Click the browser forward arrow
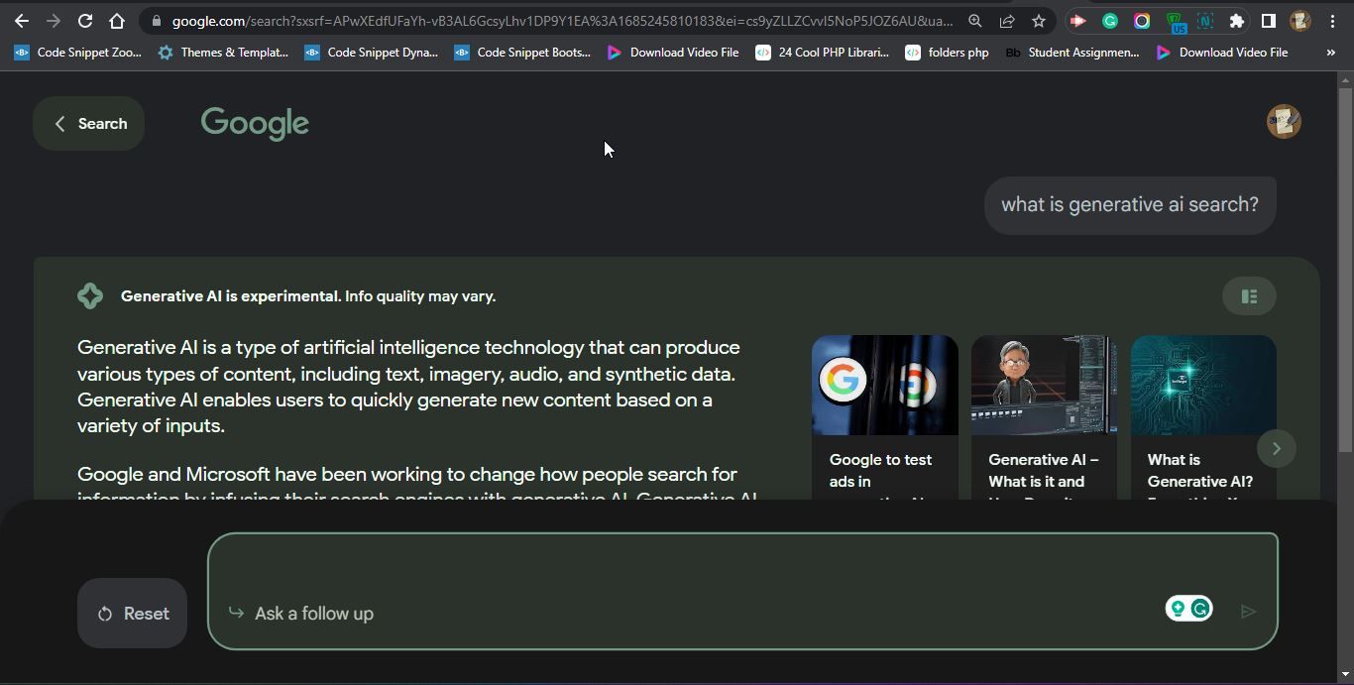This screenshot has width=1354, height=685. [54, 21]
